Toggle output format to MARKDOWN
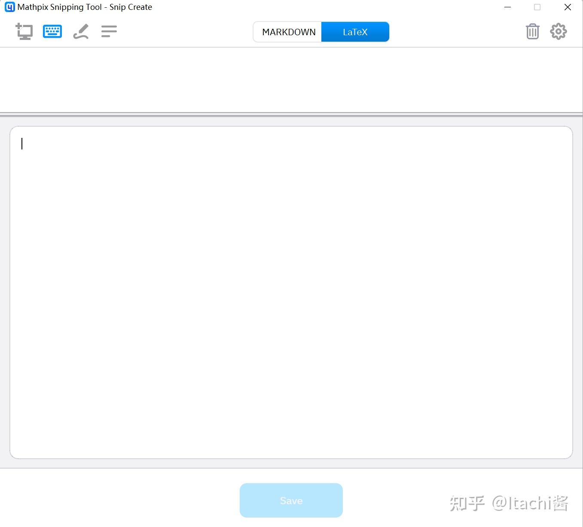Screen dimensions: 583x527 click(x=289, y=31)
